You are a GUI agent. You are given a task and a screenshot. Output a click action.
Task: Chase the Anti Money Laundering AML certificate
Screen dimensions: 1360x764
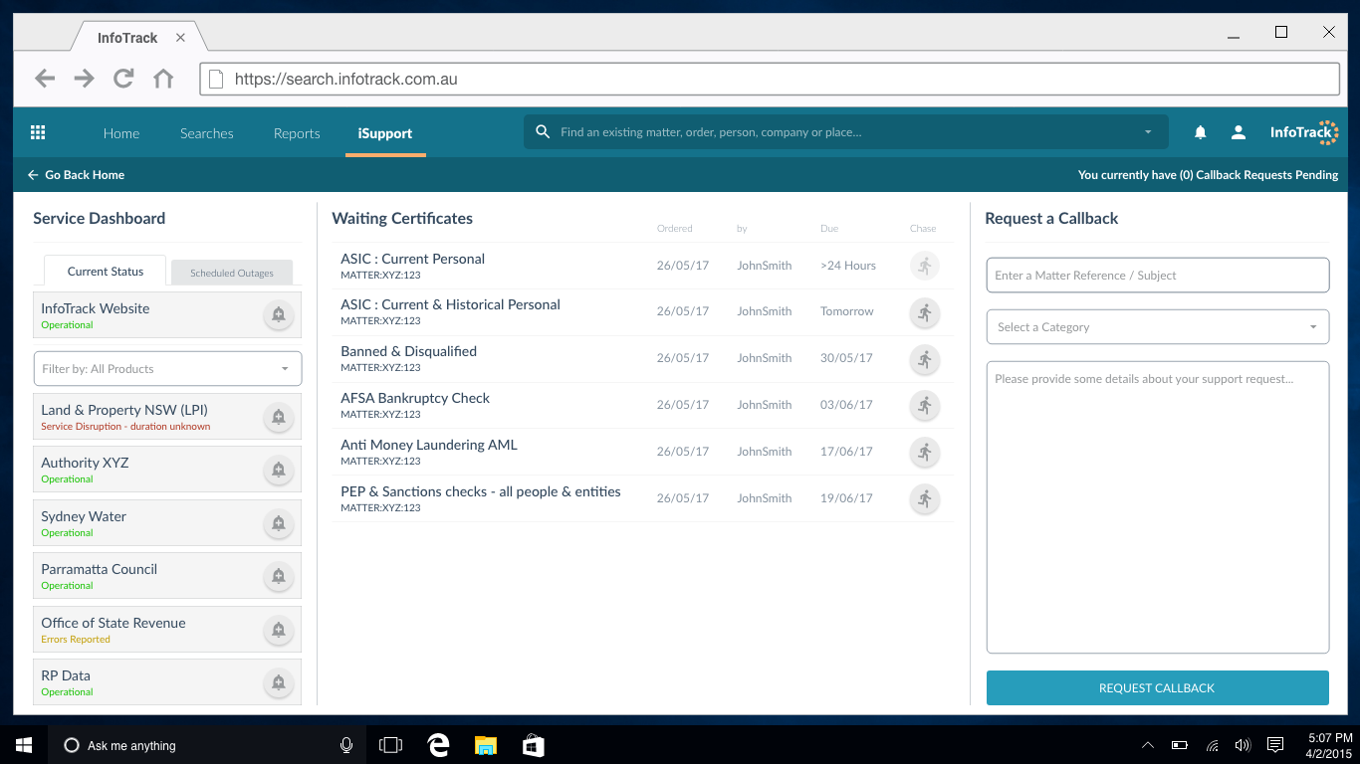[925, 453]
